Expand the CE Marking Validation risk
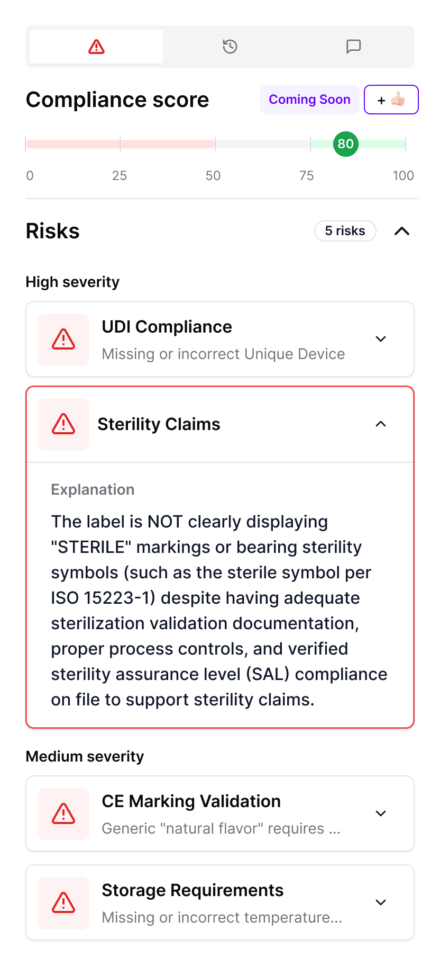Screen dimensions: 440x966 click(380, 813)
